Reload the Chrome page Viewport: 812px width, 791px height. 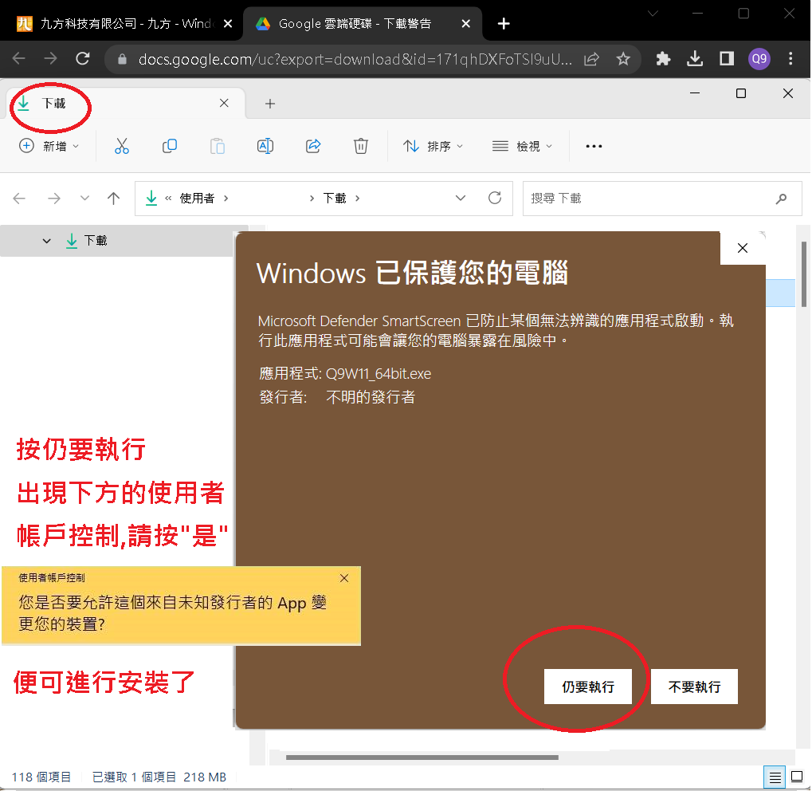pyautogui.click(x=83, y=58)
